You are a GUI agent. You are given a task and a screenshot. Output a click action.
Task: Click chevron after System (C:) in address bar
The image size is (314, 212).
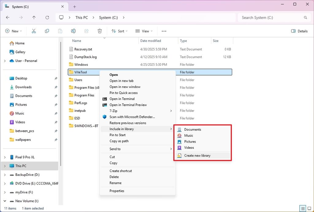pyautogui.click(x=124, y=17)
